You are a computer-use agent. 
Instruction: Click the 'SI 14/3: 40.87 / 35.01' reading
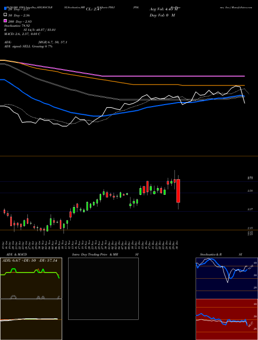pos(40,30)
